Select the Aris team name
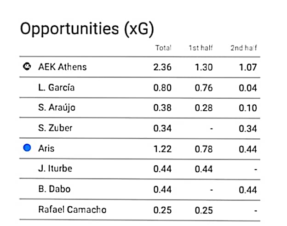The image size is (287, 226). pyautogui.click(x=46, y=148)
